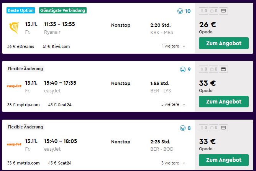The width and height of the screenshot is (256, 171).
Task: Open the 'Zum Angebot' deal for 26 €
Action: 224,43
